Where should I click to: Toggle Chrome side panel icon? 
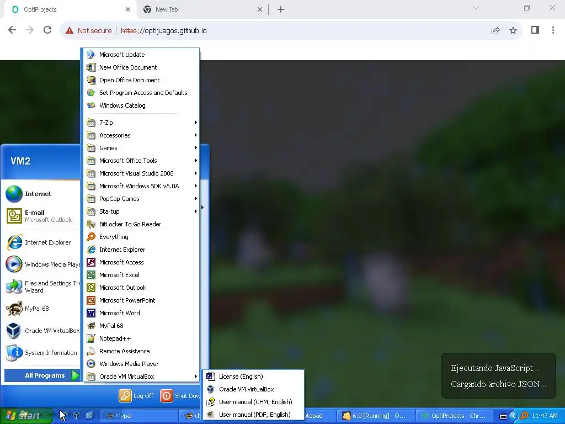pyautogui.click(x=535, y=30)
